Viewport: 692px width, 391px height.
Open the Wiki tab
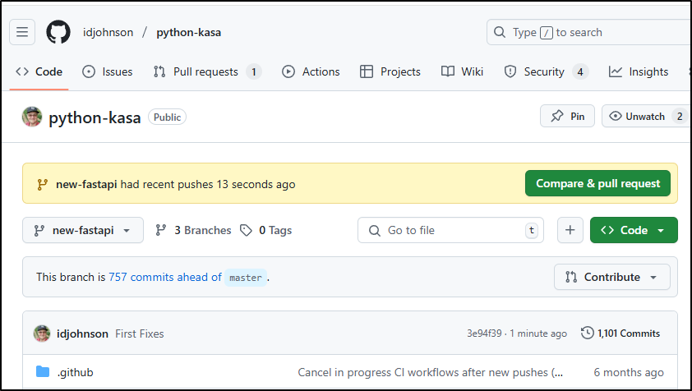pyautogui.click(x=462, y=71)
